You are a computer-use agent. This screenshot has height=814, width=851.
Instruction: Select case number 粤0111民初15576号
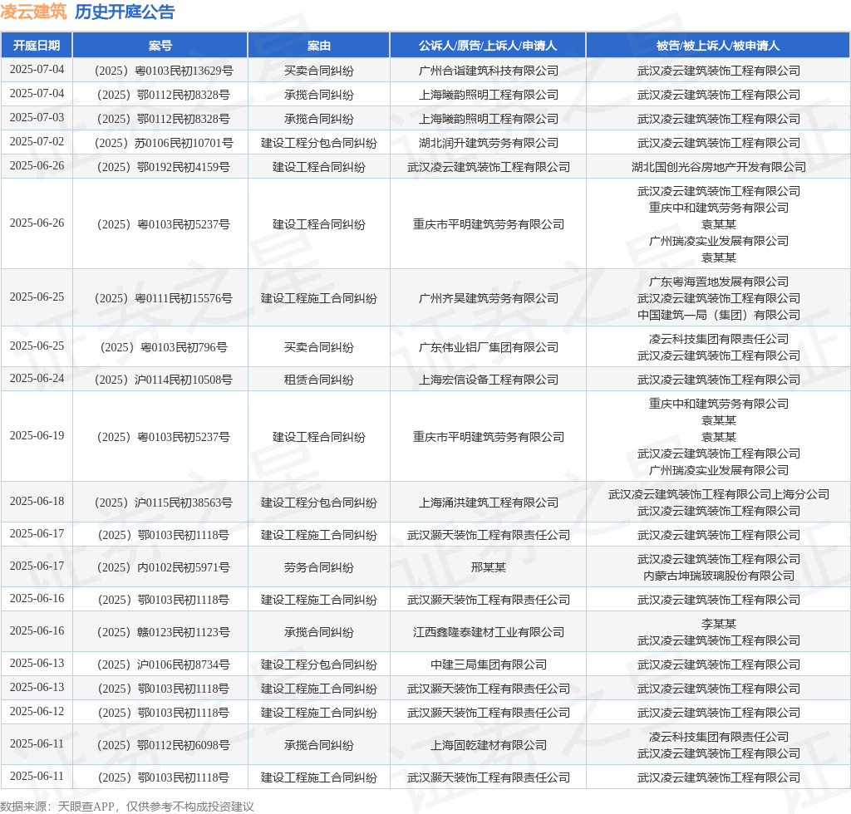pos(164,298)
